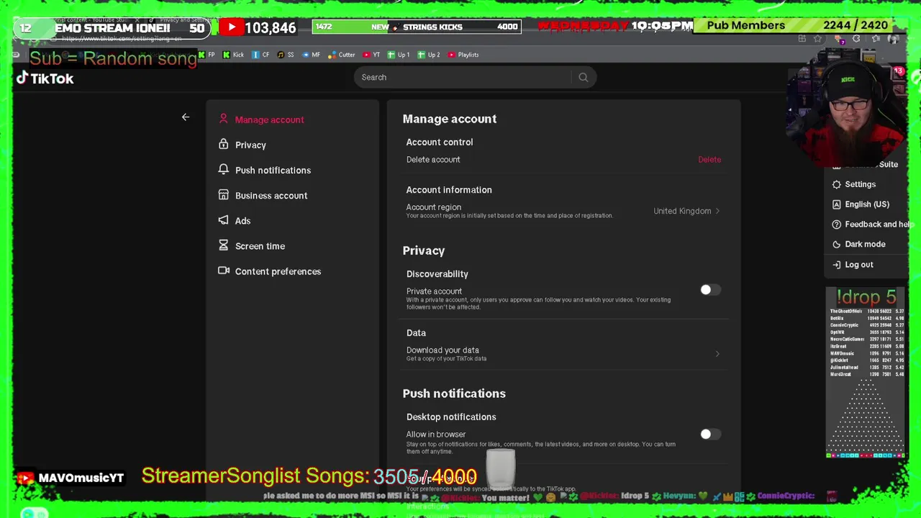
Task: Open Feedback and help
Action: coord(871,224)
